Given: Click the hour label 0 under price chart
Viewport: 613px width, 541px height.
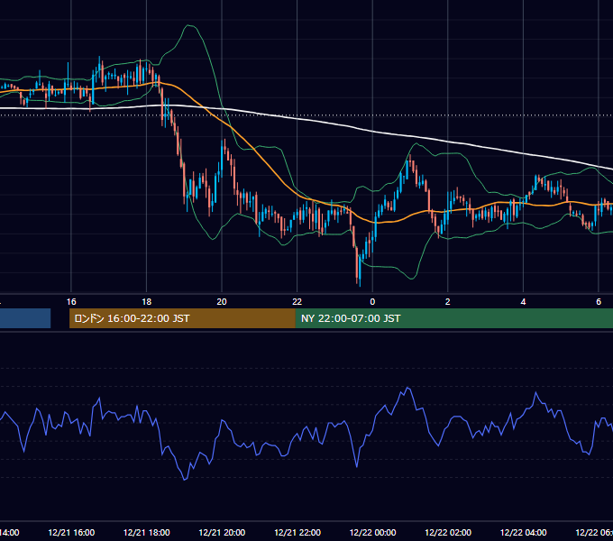Looking at the screenshot, I should point(372,302).
